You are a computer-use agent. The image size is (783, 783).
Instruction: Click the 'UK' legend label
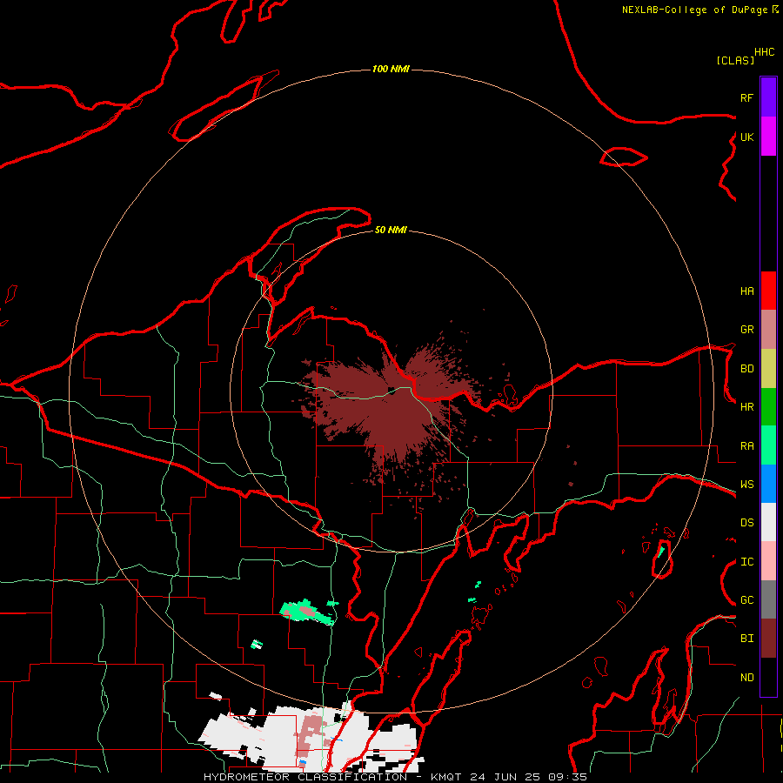(746, 137)
